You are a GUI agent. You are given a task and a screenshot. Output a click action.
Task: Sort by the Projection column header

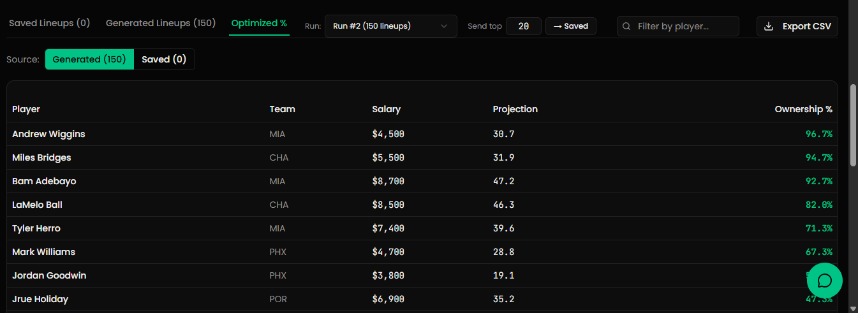tap(515, 109)
